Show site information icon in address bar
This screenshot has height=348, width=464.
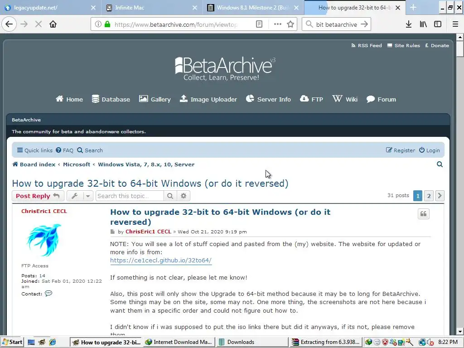point(98,24)
